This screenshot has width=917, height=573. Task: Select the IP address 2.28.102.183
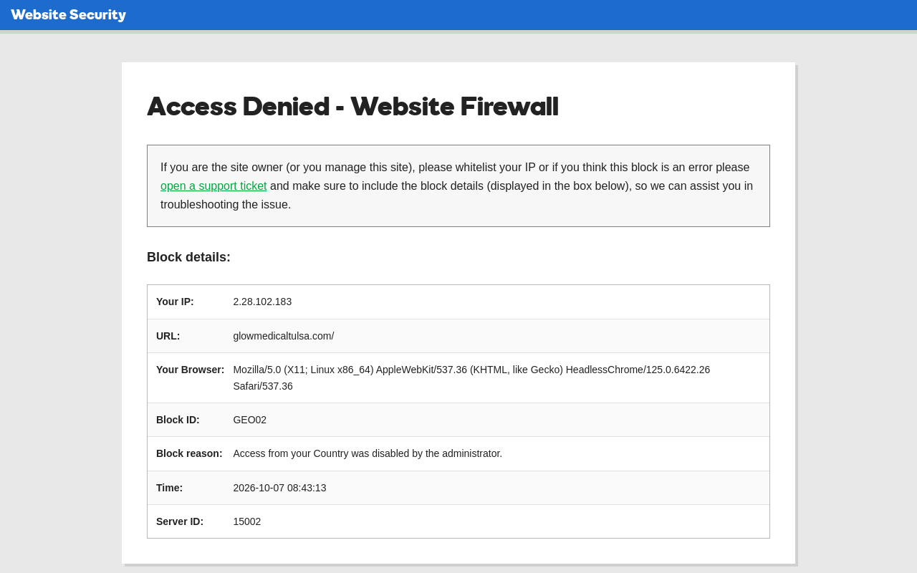tap(262, 302)
